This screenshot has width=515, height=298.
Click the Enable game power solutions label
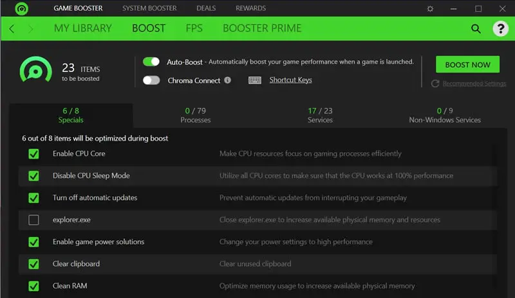click(x=98, y=242)
